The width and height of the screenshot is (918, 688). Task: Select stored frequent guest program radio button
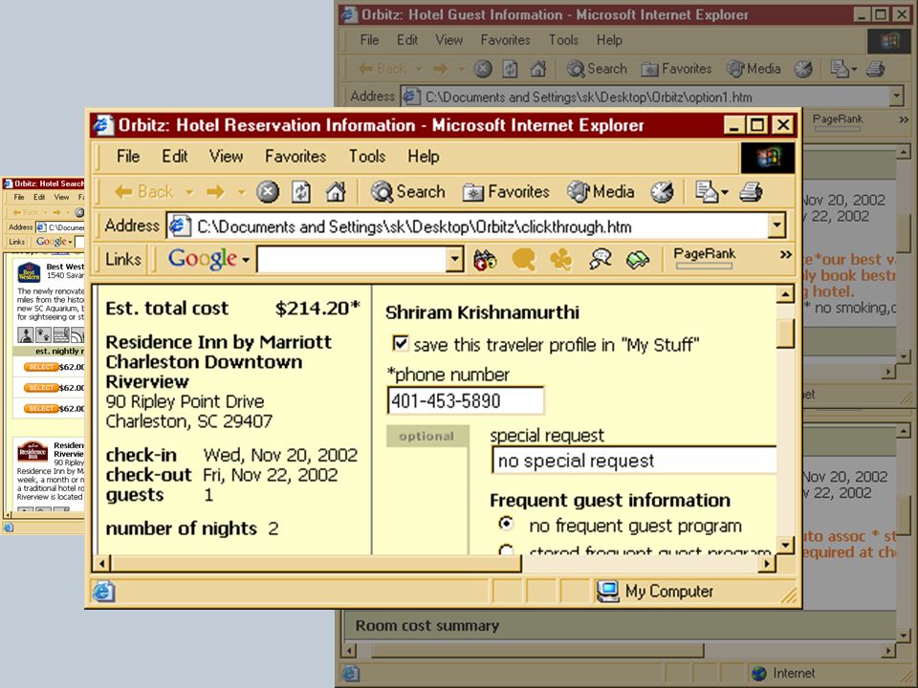pos(506,550)
